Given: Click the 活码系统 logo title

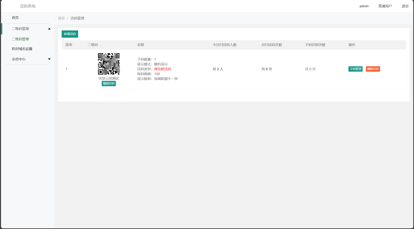Looking at the screenshot, I should click(x=27, y=6).
